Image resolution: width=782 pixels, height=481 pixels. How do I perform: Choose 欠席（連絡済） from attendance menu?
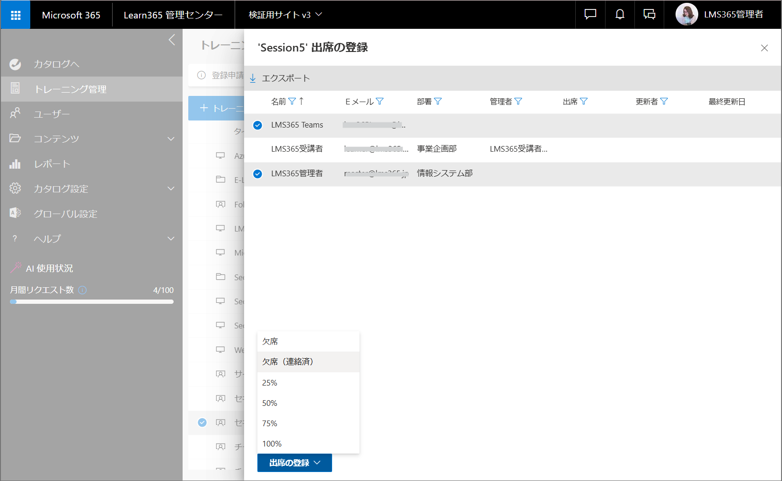tap(308, 361)
